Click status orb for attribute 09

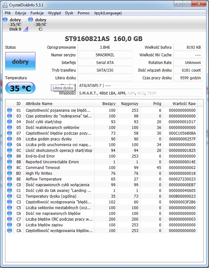[x=10, y=139]
